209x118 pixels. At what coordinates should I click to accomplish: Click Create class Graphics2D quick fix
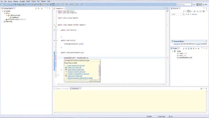click(x=74, y=68)
